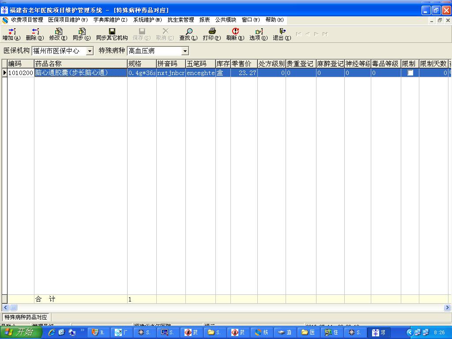Expand hidden system tray icons chevron

click(410, 332)
